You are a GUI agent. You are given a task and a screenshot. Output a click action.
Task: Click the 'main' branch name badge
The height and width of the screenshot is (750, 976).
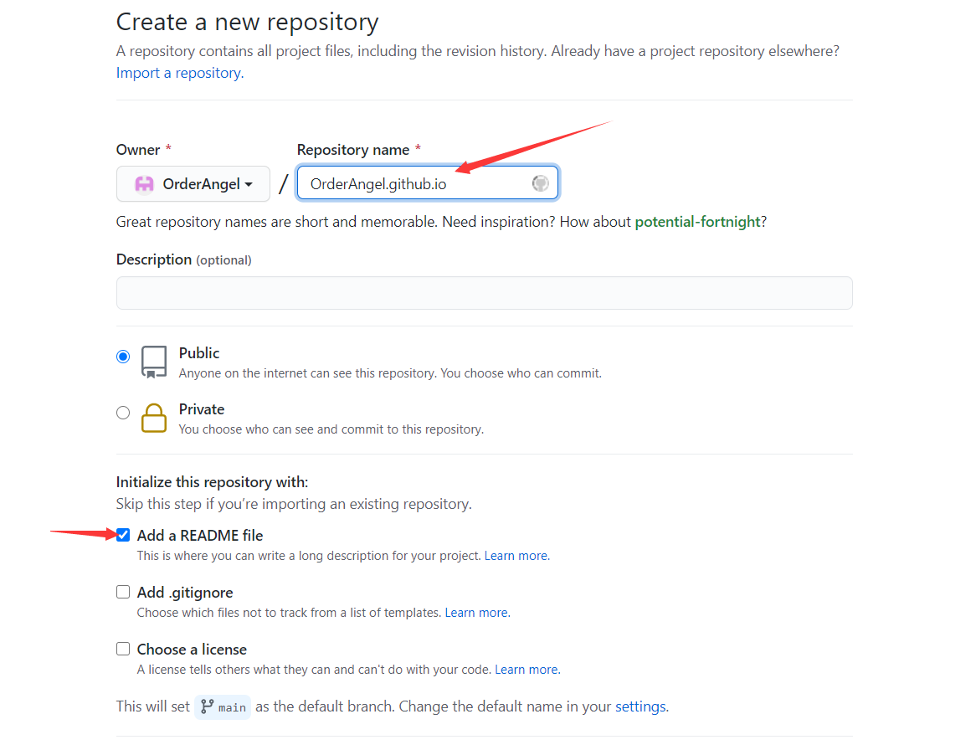[x=223, y=707]
